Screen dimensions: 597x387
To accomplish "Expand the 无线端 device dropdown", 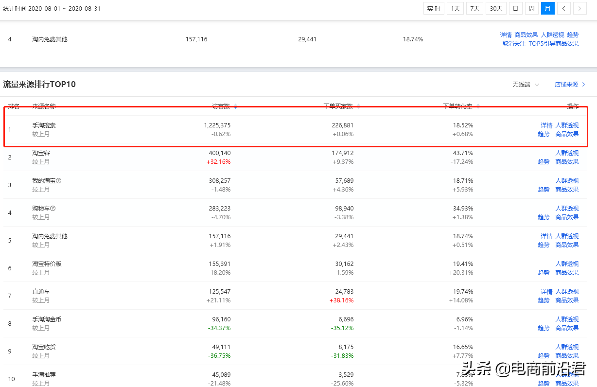I will 526,85.
